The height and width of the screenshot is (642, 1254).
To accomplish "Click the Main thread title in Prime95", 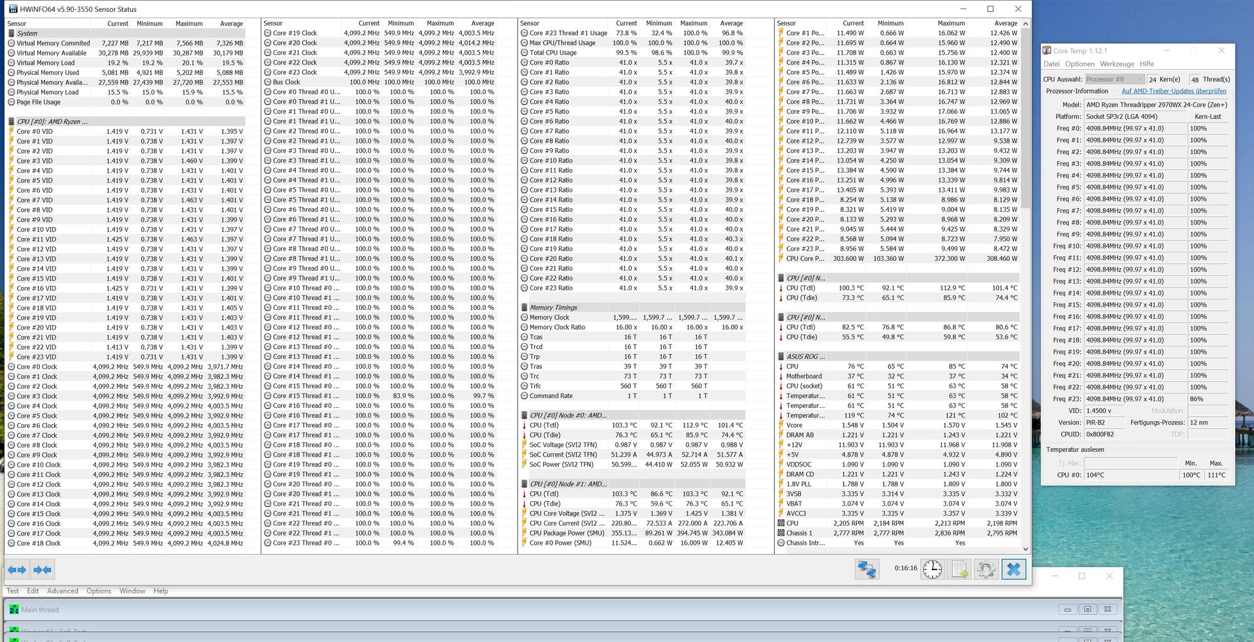I will click(40, 610).
